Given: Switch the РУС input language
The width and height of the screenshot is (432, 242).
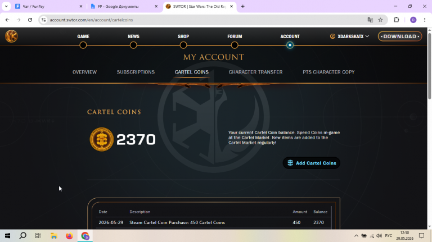Looking at the screenshot, I should pos(389,236).
